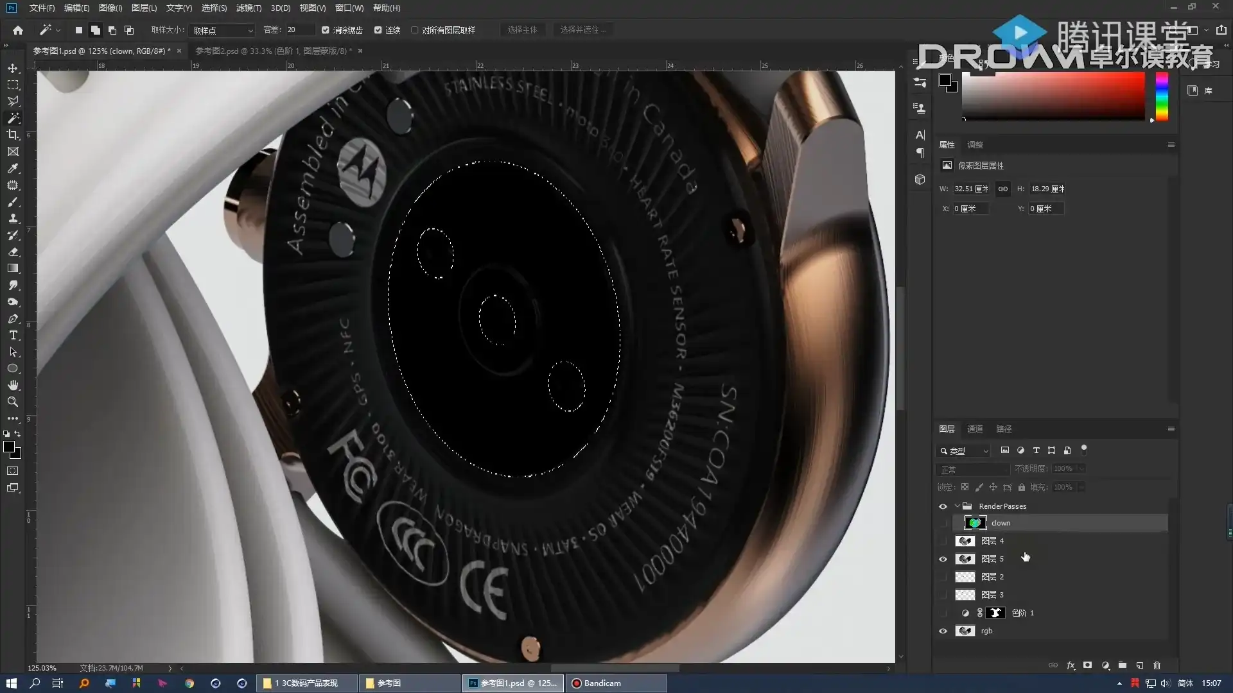Select the Move tool
The width and height of the screenshot is (1233, 693).
click(13, 68)
